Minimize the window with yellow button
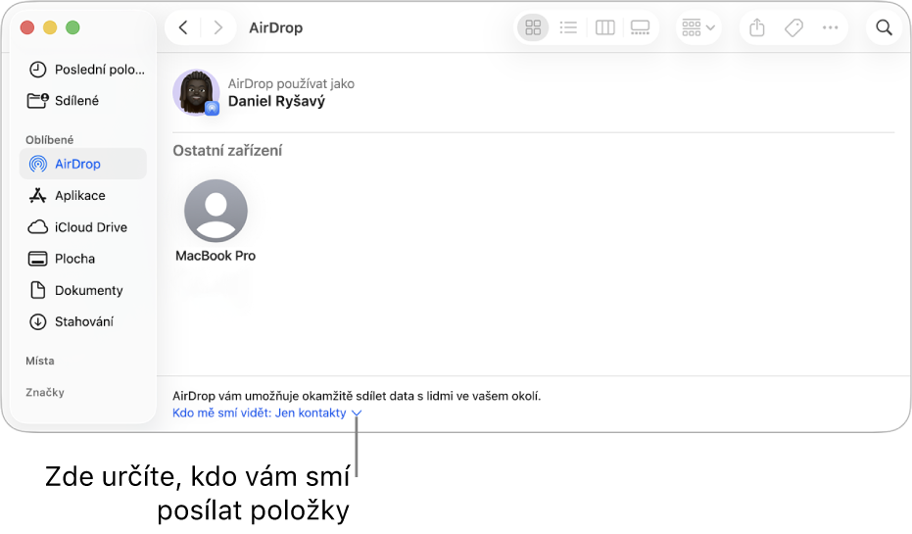Screen dimensions: 912x534 pos(50,27)
